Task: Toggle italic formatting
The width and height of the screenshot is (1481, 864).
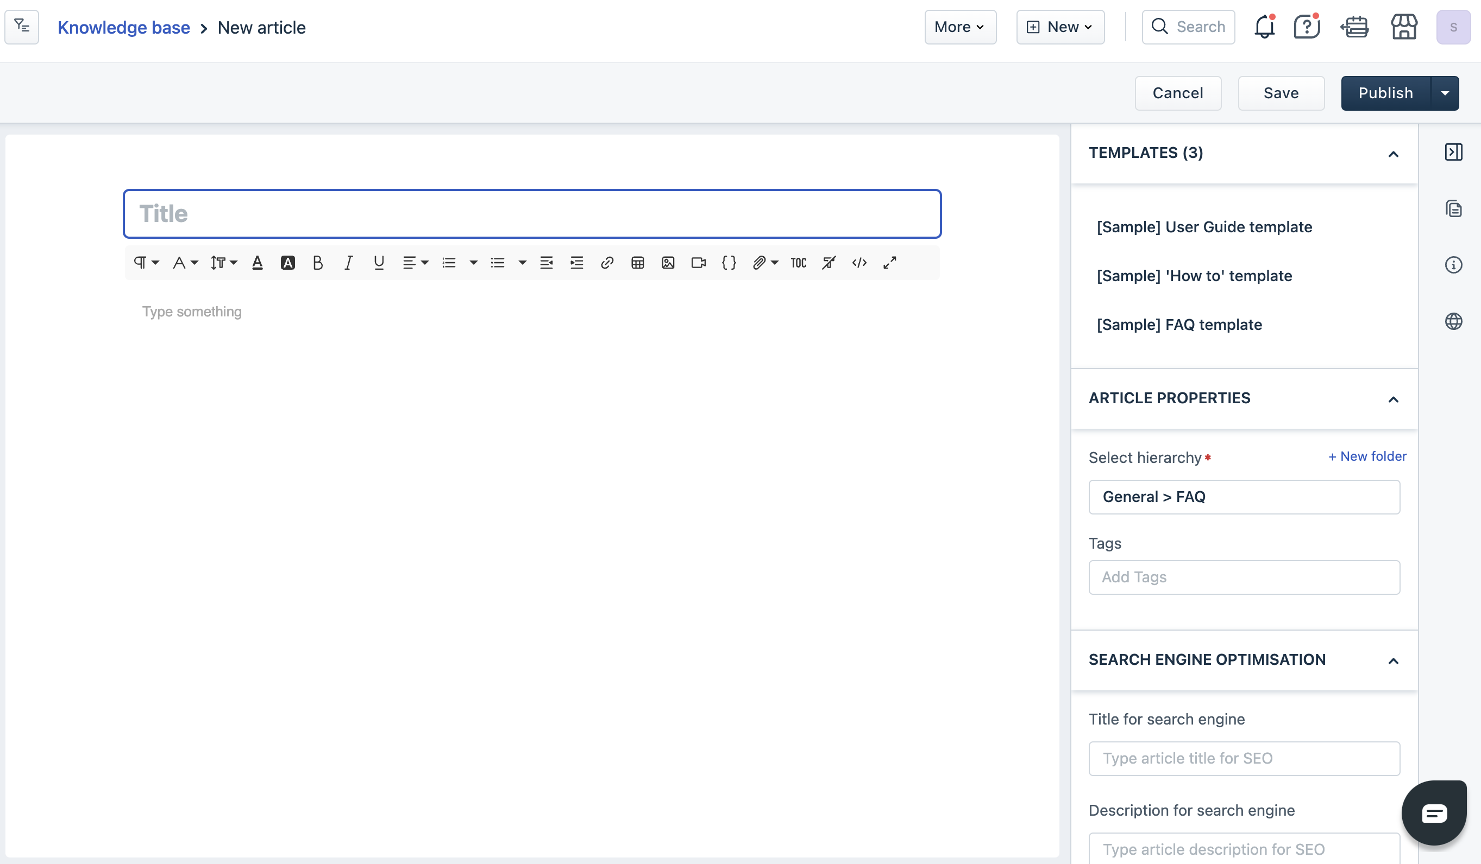Action: pos(348,262)
